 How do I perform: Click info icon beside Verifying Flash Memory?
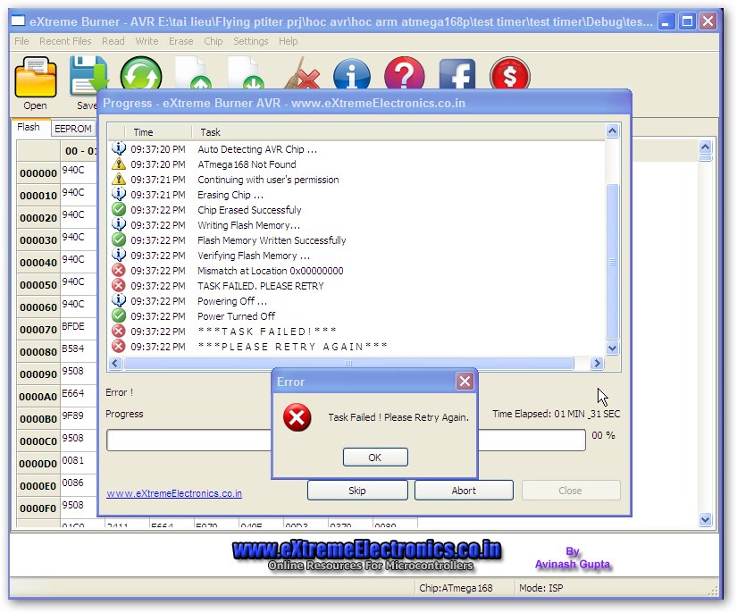[x=119, y=255]
